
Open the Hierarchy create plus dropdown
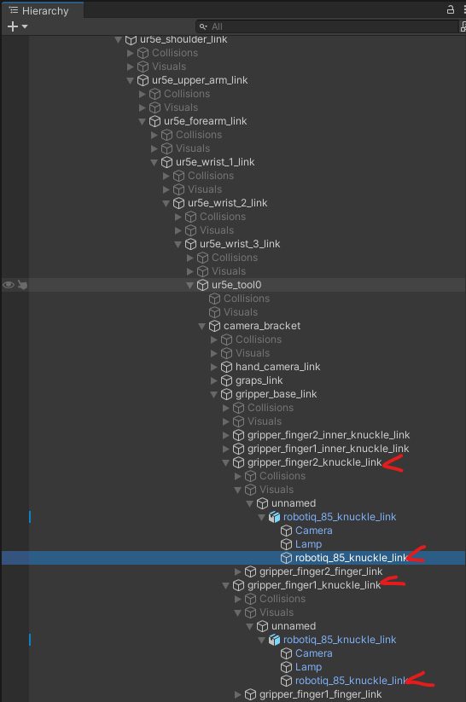coord(17,26)
